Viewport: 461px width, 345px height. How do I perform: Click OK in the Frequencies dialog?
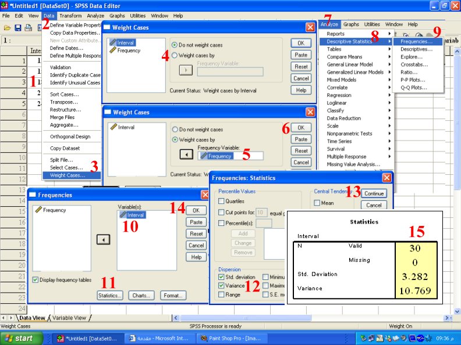196,210
